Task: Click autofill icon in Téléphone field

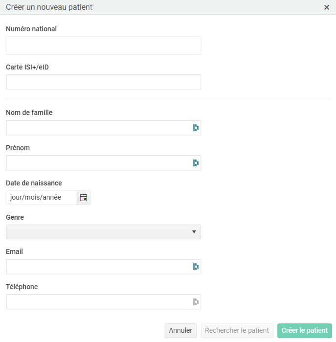Action: point(196,302)
